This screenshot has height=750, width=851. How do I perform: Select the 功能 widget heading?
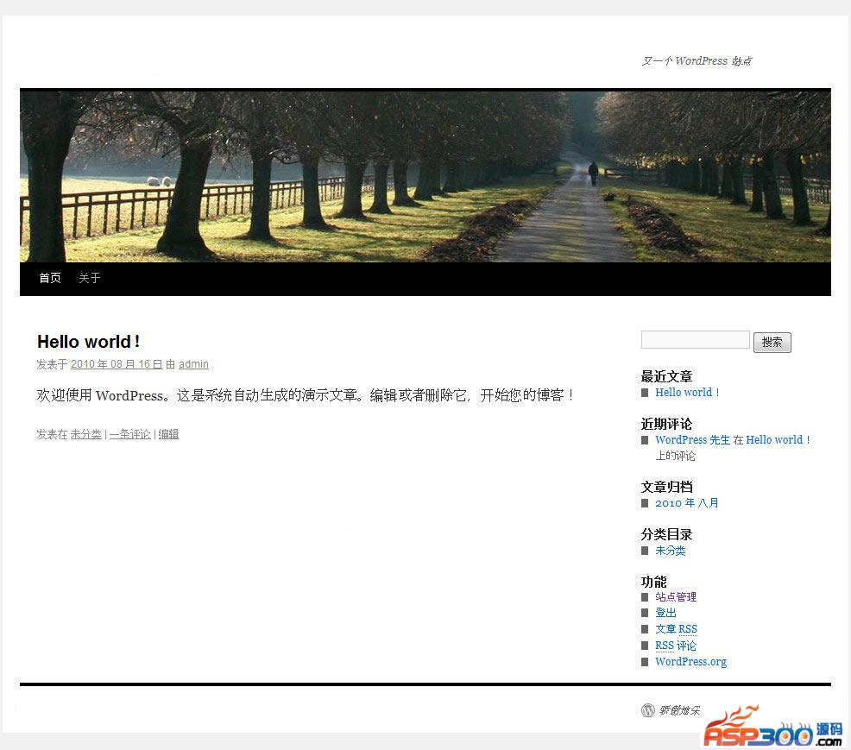point(653,582)
